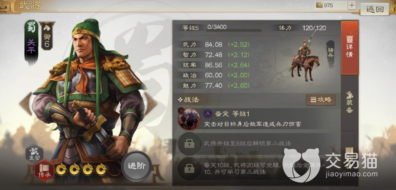
Task: Tap the 御 6 command cost banner
Action: [x=47, y=36]
